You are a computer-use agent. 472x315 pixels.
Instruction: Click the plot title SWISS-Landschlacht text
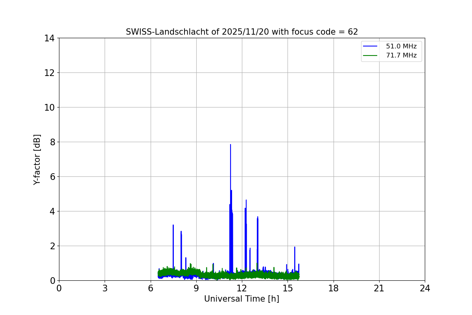tap(242, 32)
